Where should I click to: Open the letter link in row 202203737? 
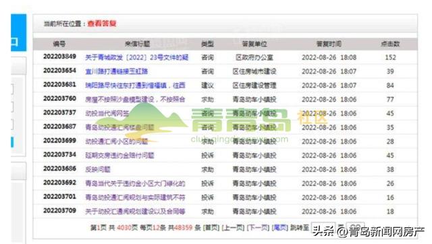click(107, 113)
